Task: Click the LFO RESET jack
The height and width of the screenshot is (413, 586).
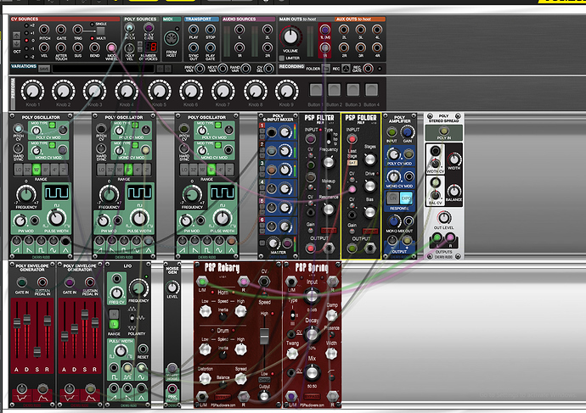Action: (143, 349)
